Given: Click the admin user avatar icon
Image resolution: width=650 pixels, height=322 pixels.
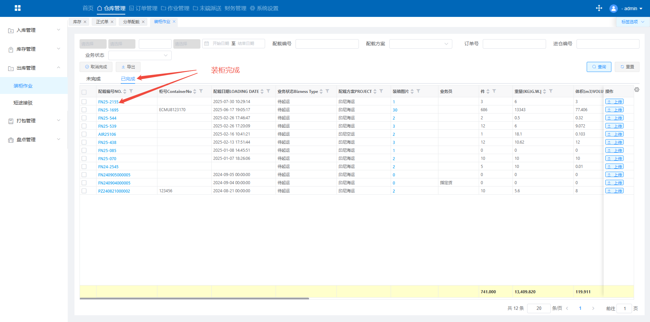Looking at the screenshot, I should tap(613, 8).
